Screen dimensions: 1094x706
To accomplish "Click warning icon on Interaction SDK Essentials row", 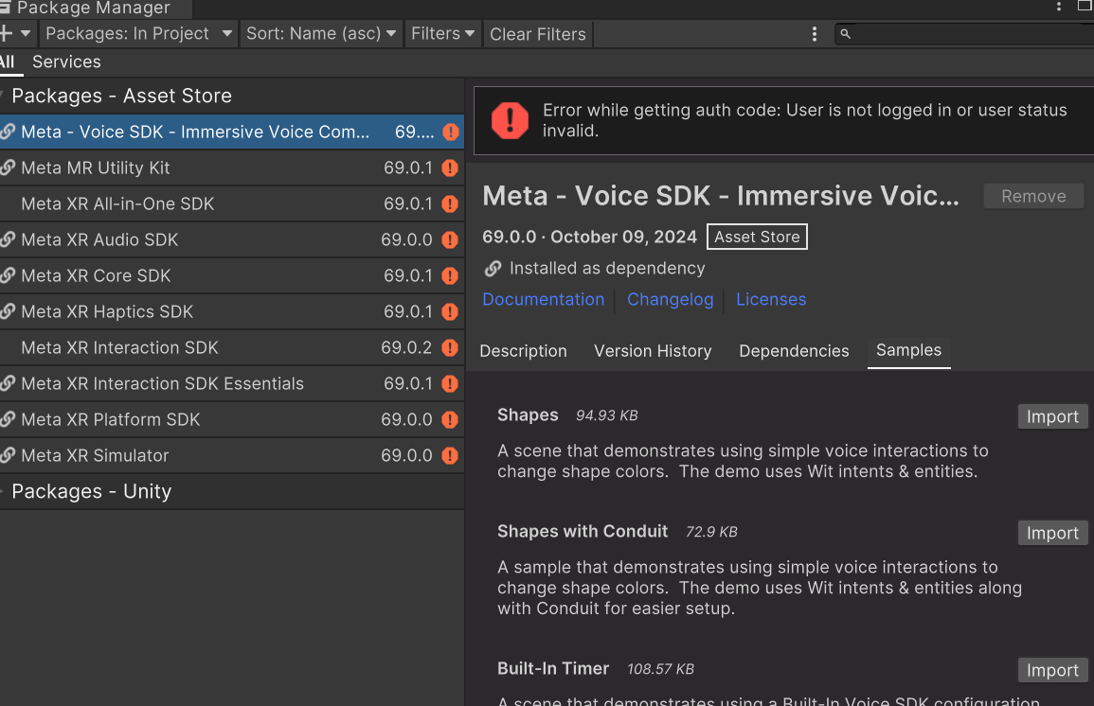I will pyautogui.click(x=450, y=384).
